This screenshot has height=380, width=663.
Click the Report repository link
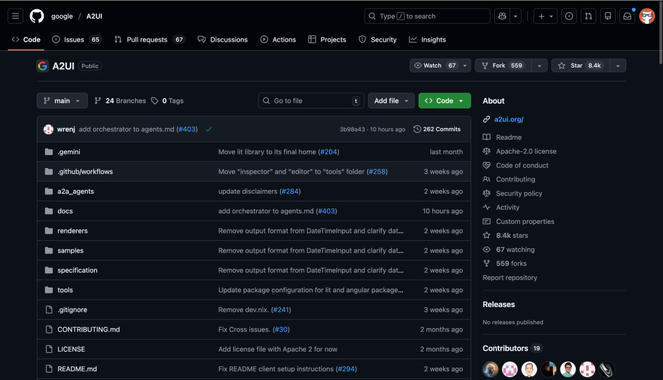click(x=510, y=278)
